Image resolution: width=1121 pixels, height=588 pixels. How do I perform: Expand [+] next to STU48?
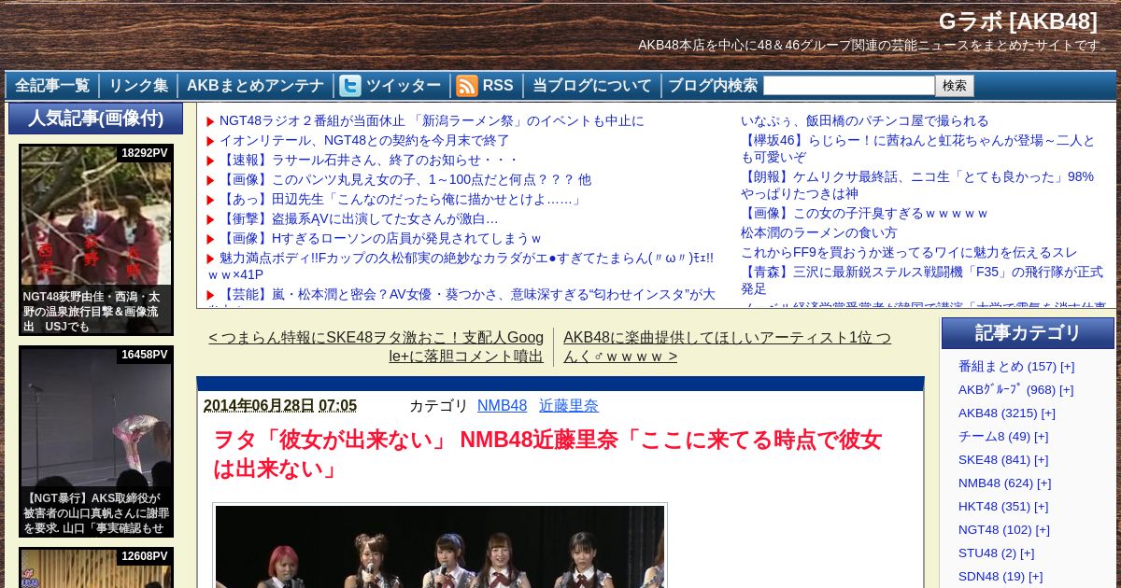pyautogui.click(x=1028, y=553)
